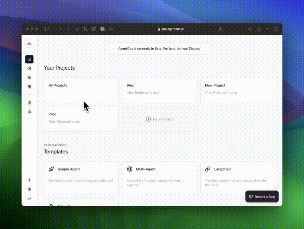Expand the Safari sidebar dropdown chevron
This screenshot has height=229, width=304.
pos(52,29)
